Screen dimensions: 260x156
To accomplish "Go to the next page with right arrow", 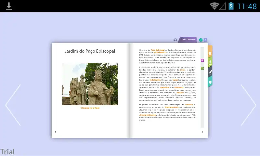I will coord(248,105).
